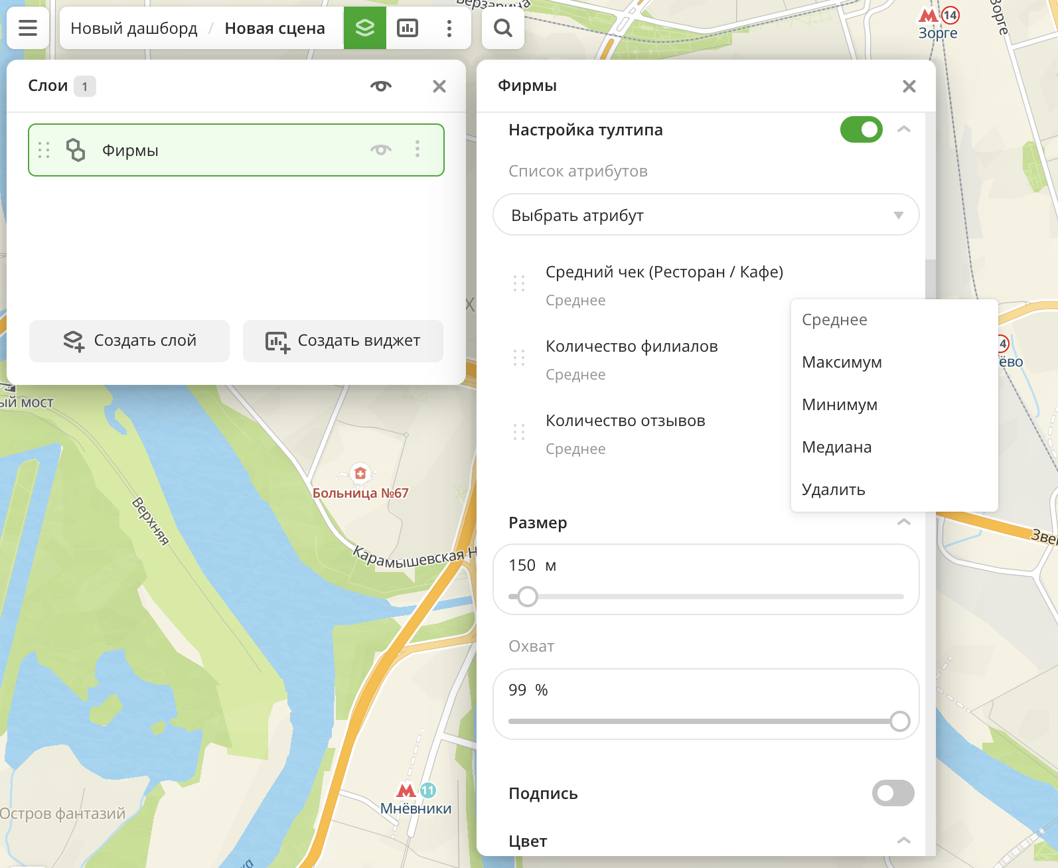This screenshot has width=1058, height=868.
Task: Click the Создать виджет button
Action: click(x=343, y=341)
